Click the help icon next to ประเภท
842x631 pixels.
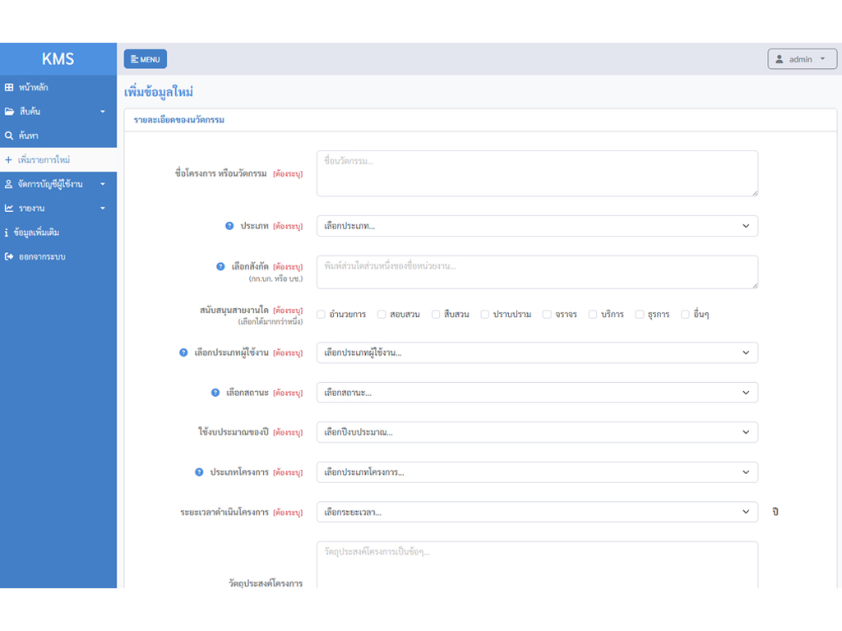(x=229, y=226)
